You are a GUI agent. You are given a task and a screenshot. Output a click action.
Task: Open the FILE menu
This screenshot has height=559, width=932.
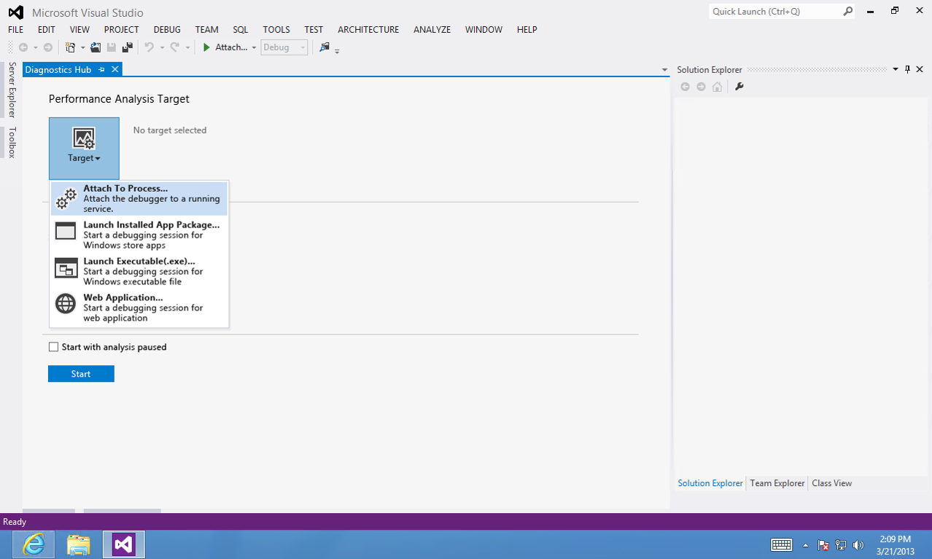coord(15,30)
